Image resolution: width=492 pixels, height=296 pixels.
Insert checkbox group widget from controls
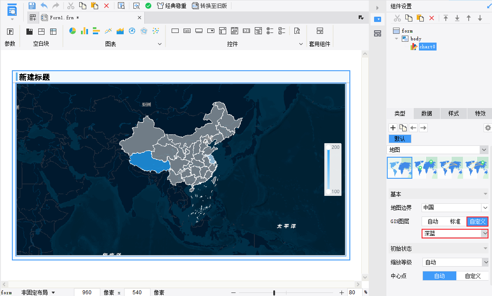pyautogui.click(x=282, y=31)
